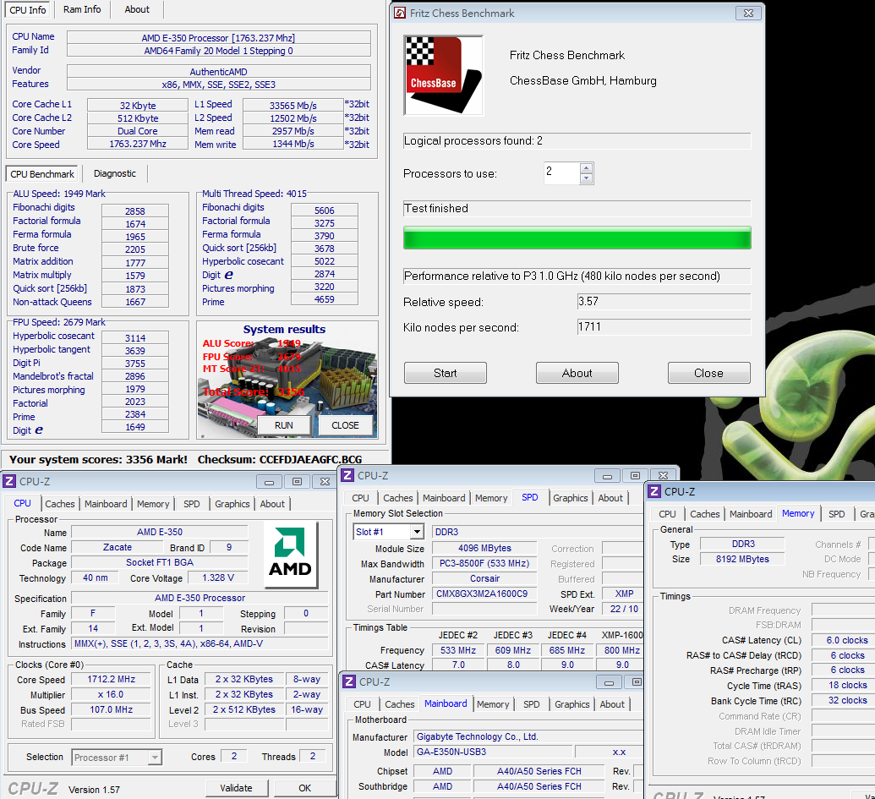Click the ChessBase logo image
Viewport: 875px width, 799px height.
coord(443,75)
